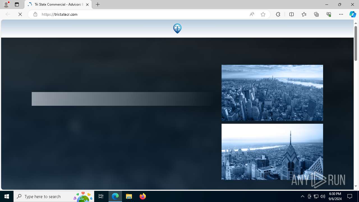Go back to previous page

(x=8, y=14)
